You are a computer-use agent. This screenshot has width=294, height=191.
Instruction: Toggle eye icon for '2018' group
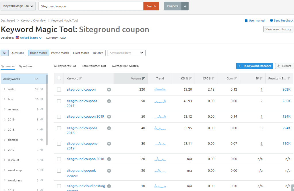[x=42, y=129]
